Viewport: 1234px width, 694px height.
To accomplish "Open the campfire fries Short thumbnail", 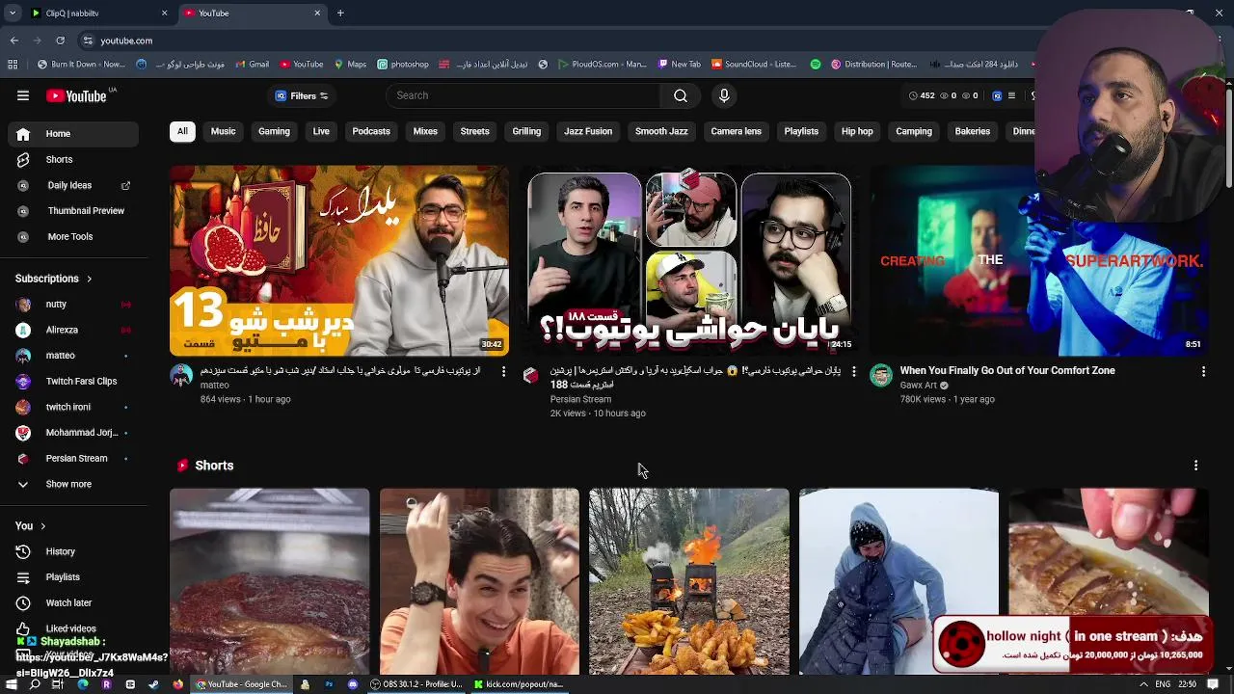I will (x=689, y=581).
